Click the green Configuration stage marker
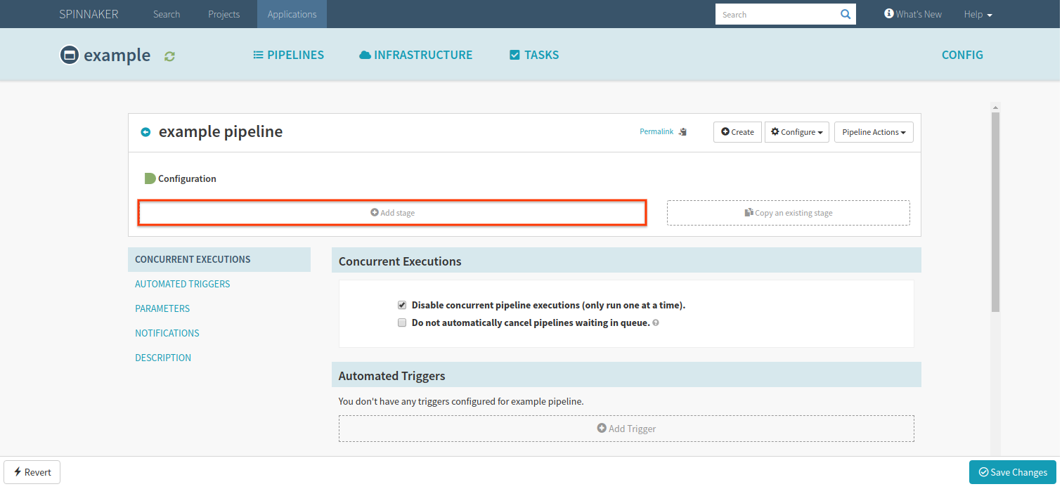Screen dimensions: 1062x489 tap(150, 178)
